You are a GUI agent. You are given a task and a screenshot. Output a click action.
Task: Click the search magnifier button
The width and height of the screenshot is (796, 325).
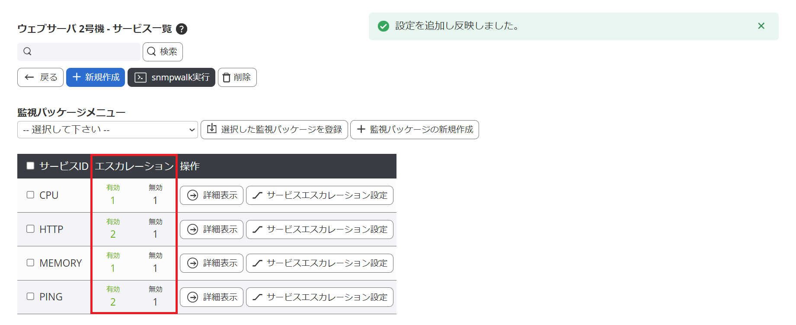[x=163, y=52]
